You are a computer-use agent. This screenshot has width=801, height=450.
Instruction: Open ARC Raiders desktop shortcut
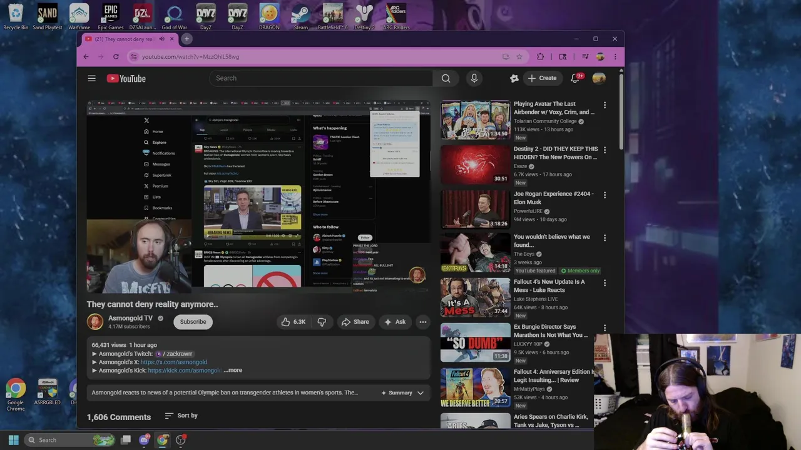395,17
